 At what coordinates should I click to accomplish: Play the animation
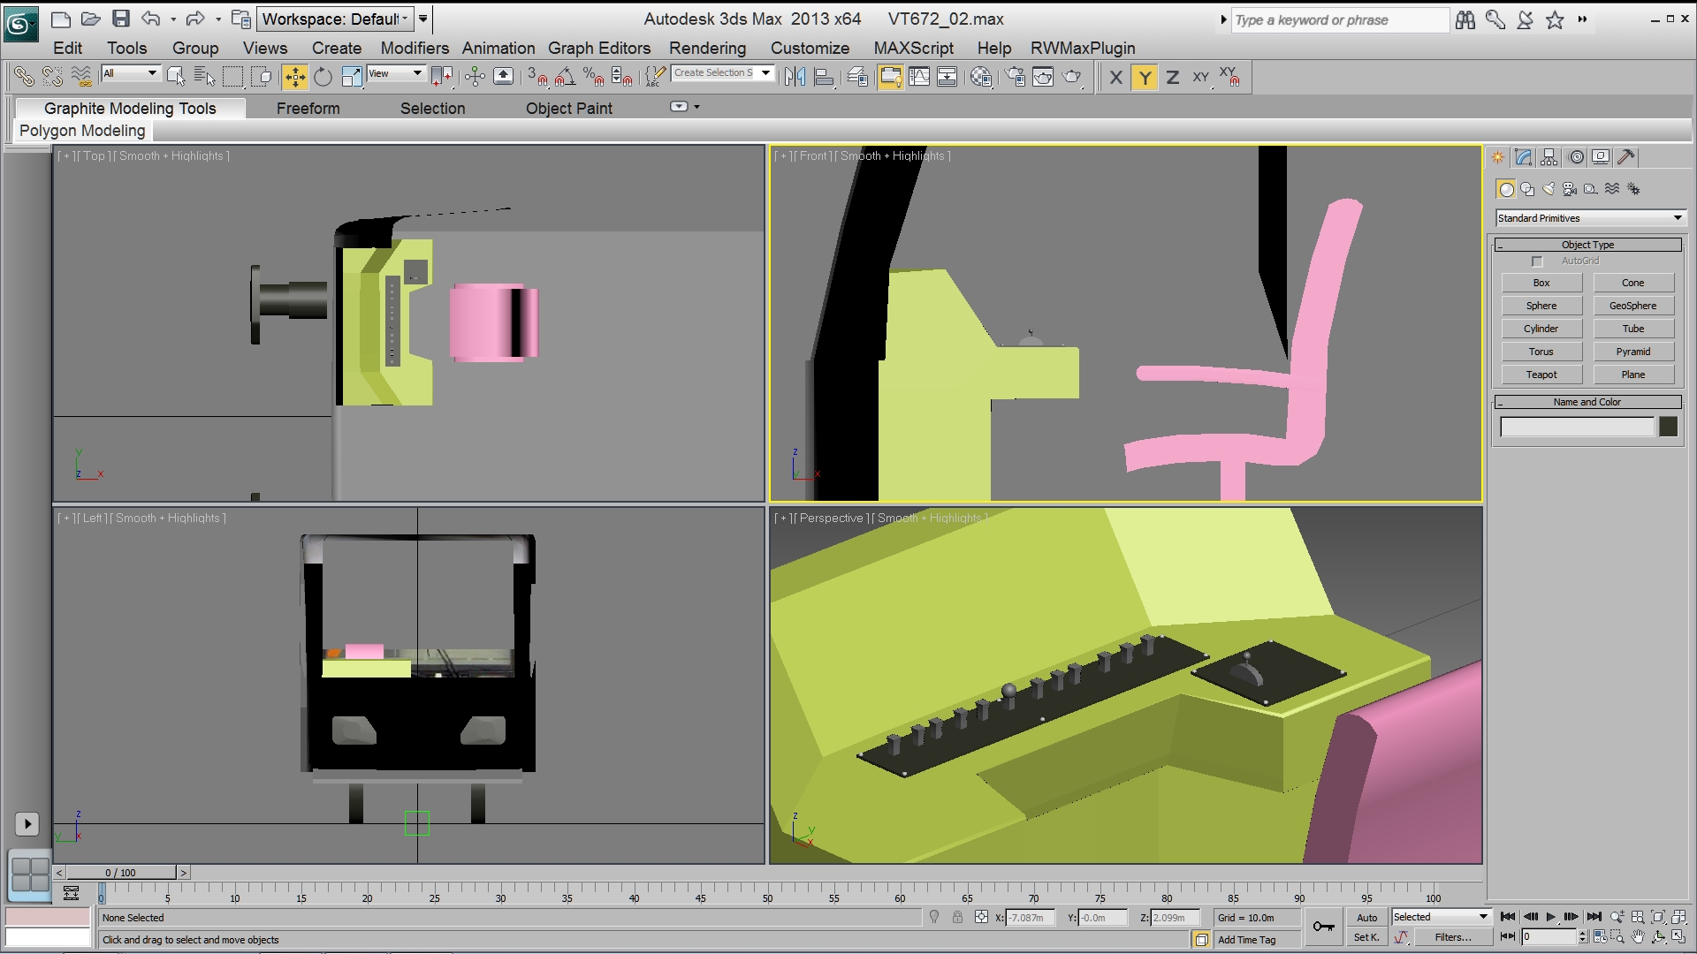click(x=1550, y=917)
